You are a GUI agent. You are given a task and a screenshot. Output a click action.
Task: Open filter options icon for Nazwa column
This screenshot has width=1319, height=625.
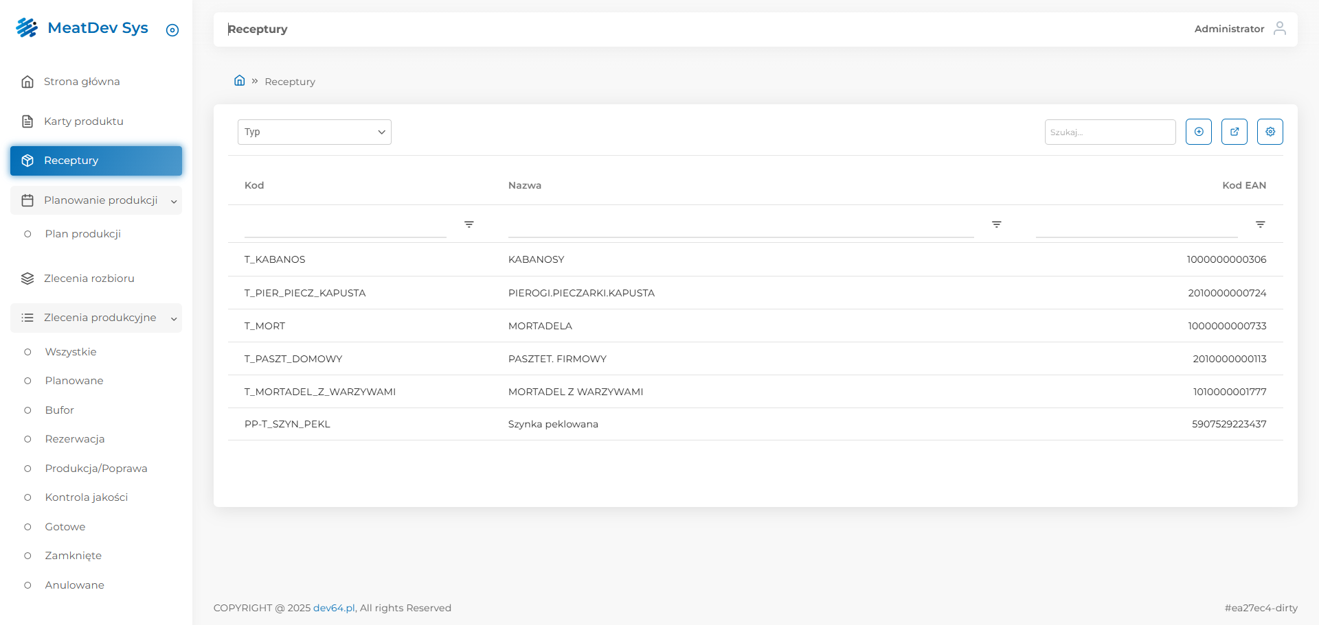click(996, 224)
